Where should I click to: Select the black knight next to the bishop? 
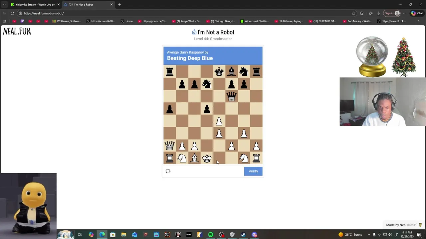tap(244, 71)
